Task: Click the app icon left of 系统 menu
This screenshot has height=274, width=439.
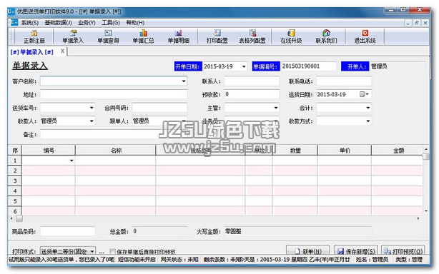Action: (x=14, y=22)
